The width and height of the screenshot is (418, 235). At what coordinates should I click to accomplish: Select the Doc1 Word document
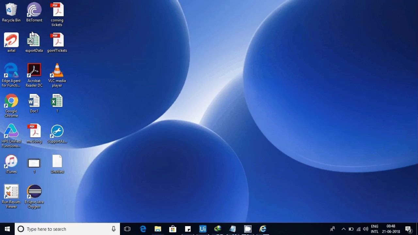click(x=34, y=103)
